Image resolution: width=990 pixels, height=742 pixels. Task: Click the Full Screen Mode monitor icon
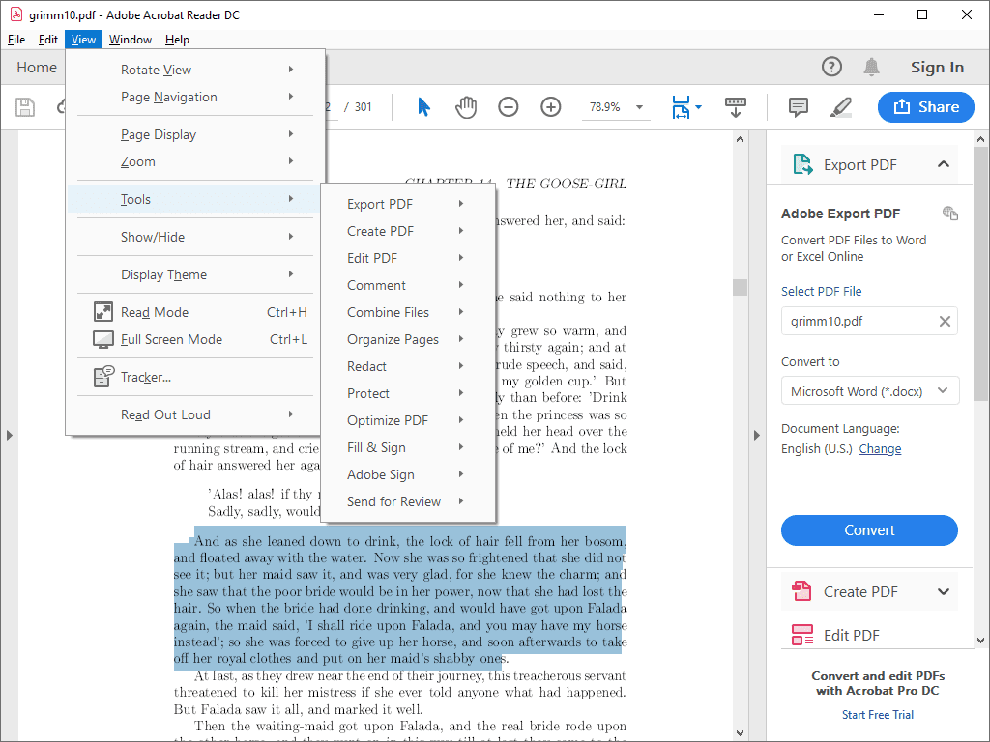[x=102, y=339]
